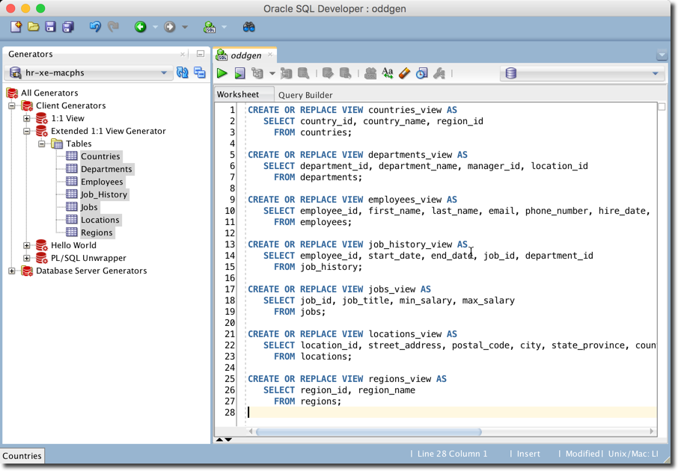Click the editor scroll-right arrow

[x=652, y=431]
